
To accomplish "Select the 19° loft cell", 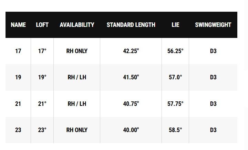I will 42,77.
